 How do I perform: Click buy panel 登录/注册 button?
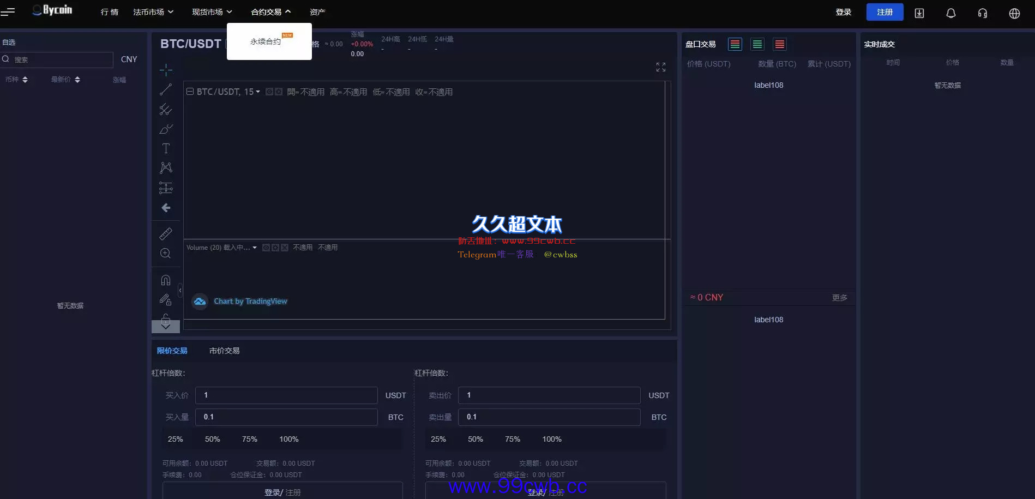pos(282,491)
